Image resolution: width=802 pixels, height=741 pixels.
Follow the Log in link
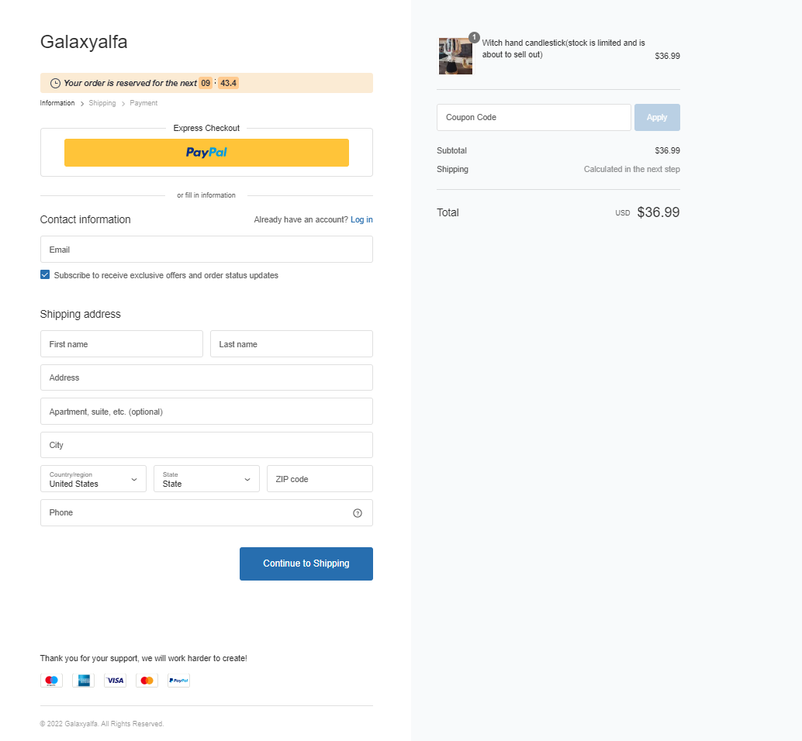click(x=361, y=220)
